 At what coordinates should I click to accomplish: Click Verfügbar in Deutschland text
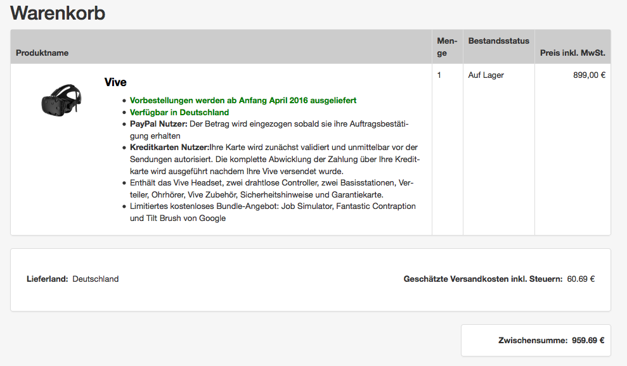[179, 112]
